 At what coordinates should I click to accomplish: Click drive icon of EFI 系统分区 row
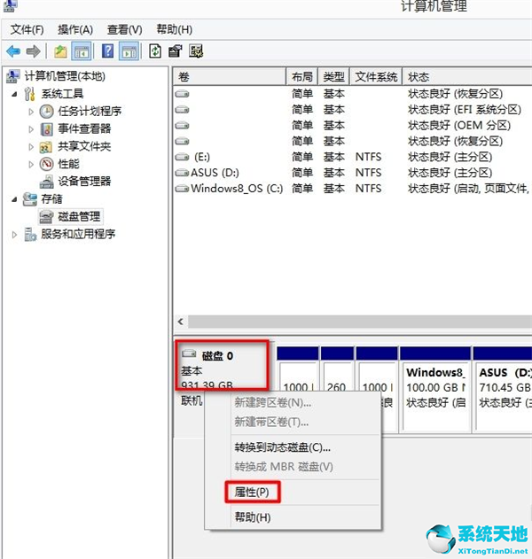tap(182, 110)
